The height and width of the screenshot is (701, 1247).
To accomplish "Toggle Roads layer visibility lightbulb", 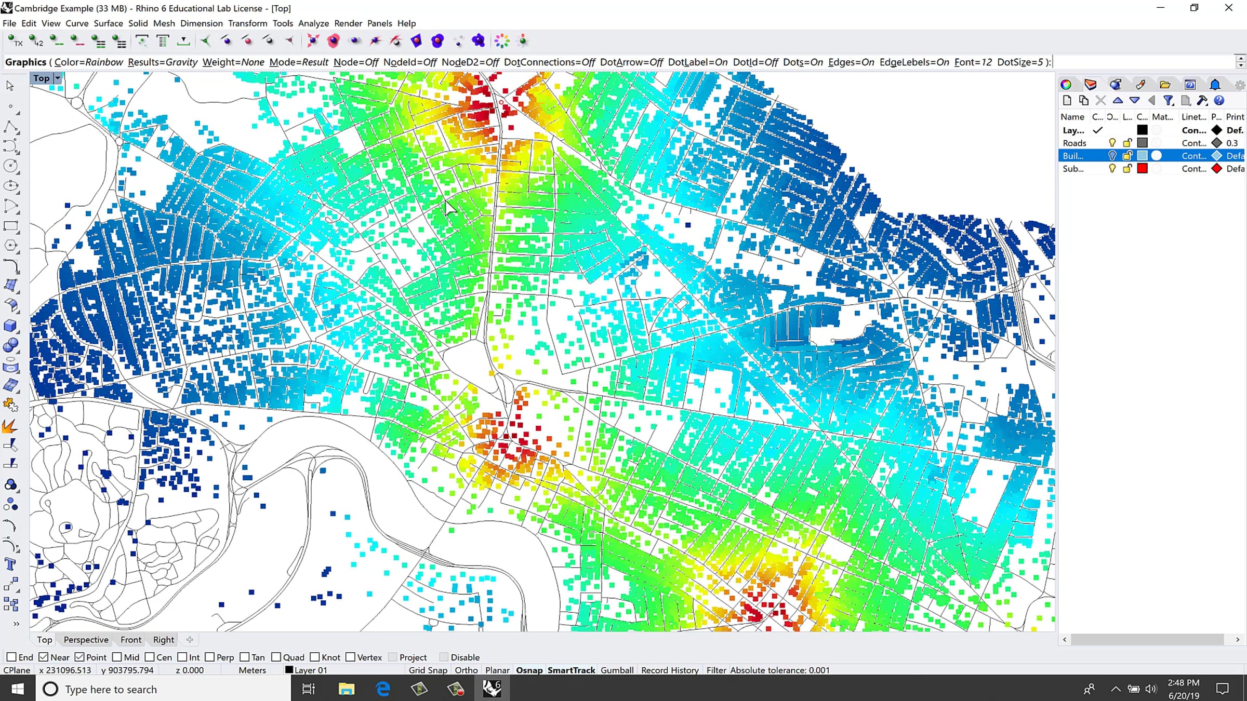I will [1112, 143].
